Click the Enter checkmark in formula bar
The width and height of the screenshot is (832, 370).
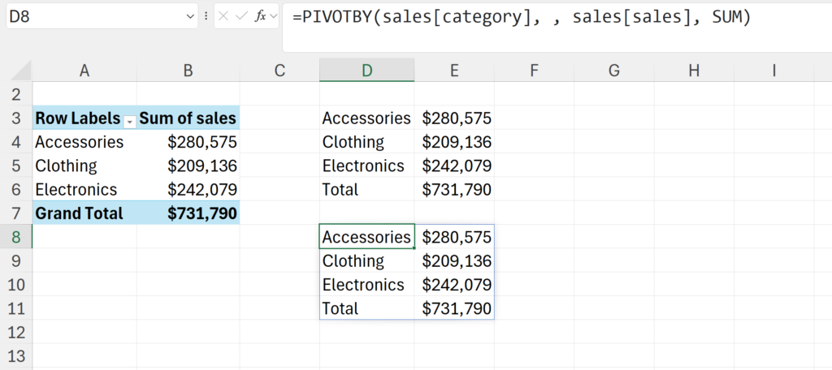pos(243,16)
